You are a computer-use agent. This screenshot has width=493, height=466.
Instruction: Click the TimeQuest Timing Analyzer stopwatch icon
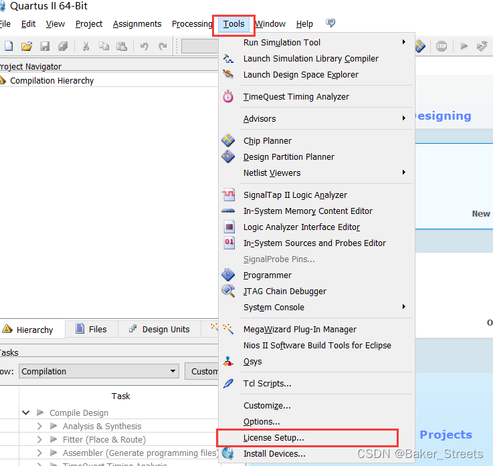[228, 96]
